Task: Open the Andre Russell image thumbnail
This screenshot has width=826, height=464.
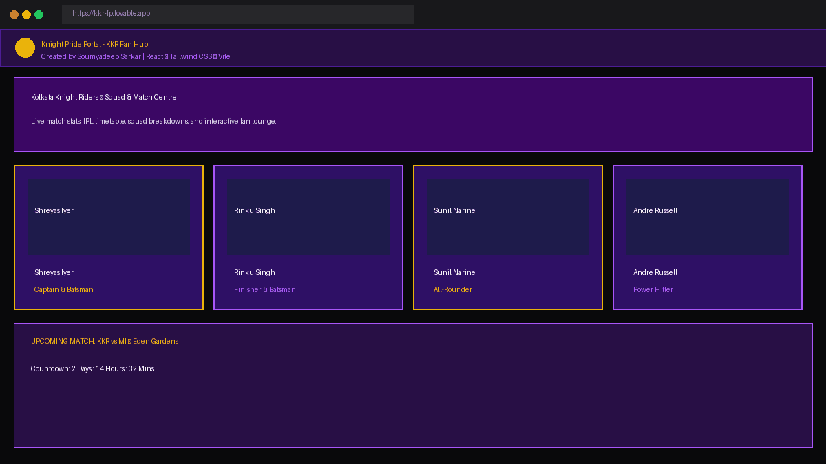Action: 708,217
